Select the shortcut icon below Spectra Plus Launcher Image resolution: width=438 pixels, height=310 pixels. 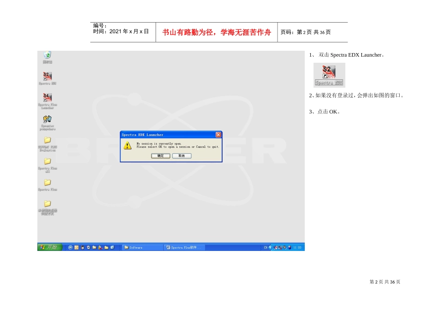coord(47,123)
